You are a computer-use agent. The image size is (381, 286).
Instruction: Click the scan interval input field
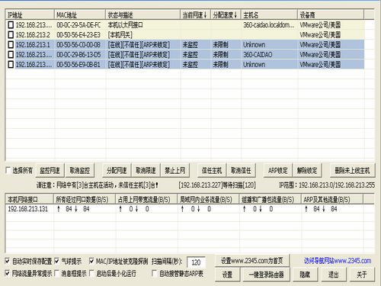(x=196, y=262)
